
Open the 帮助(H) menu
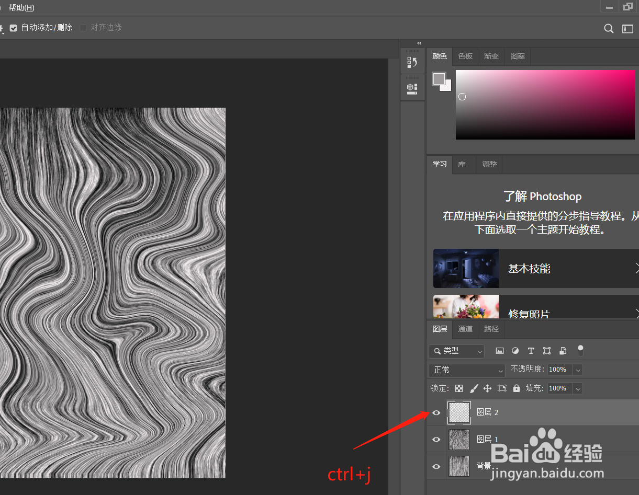point(21,8)
